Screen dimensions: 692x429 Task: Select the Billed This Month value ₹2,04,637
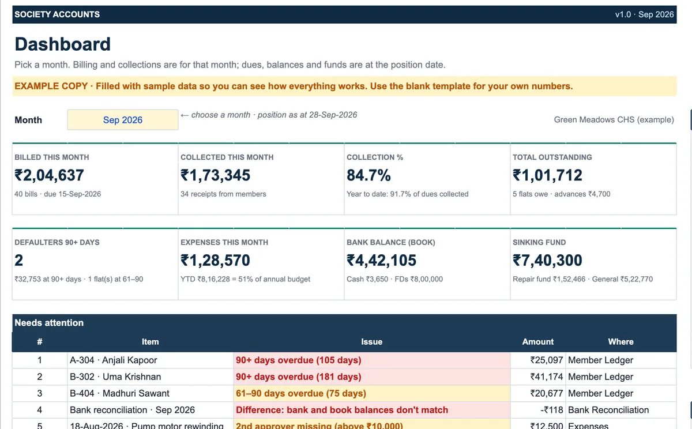tap(50, 175)
